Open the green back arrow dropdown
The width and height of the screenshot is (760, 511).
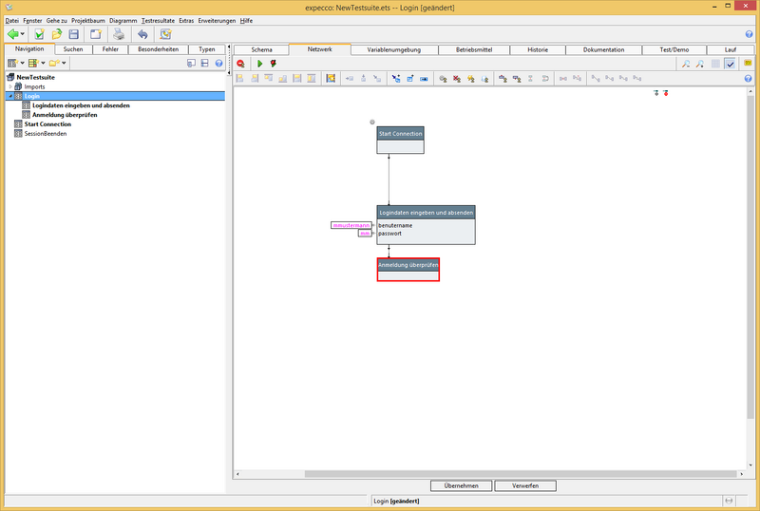pos(25,34)
